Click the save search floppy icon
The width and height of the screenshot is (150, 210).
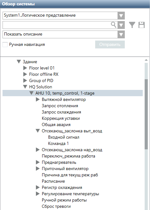(x=141, y=25)
